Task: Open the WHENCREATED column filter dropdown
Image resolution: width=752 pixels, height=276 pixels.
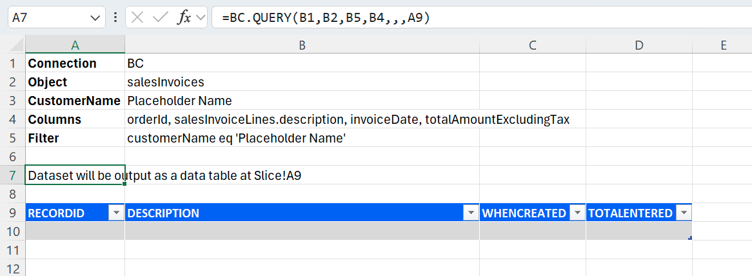Action: click(x=577, y=213)
